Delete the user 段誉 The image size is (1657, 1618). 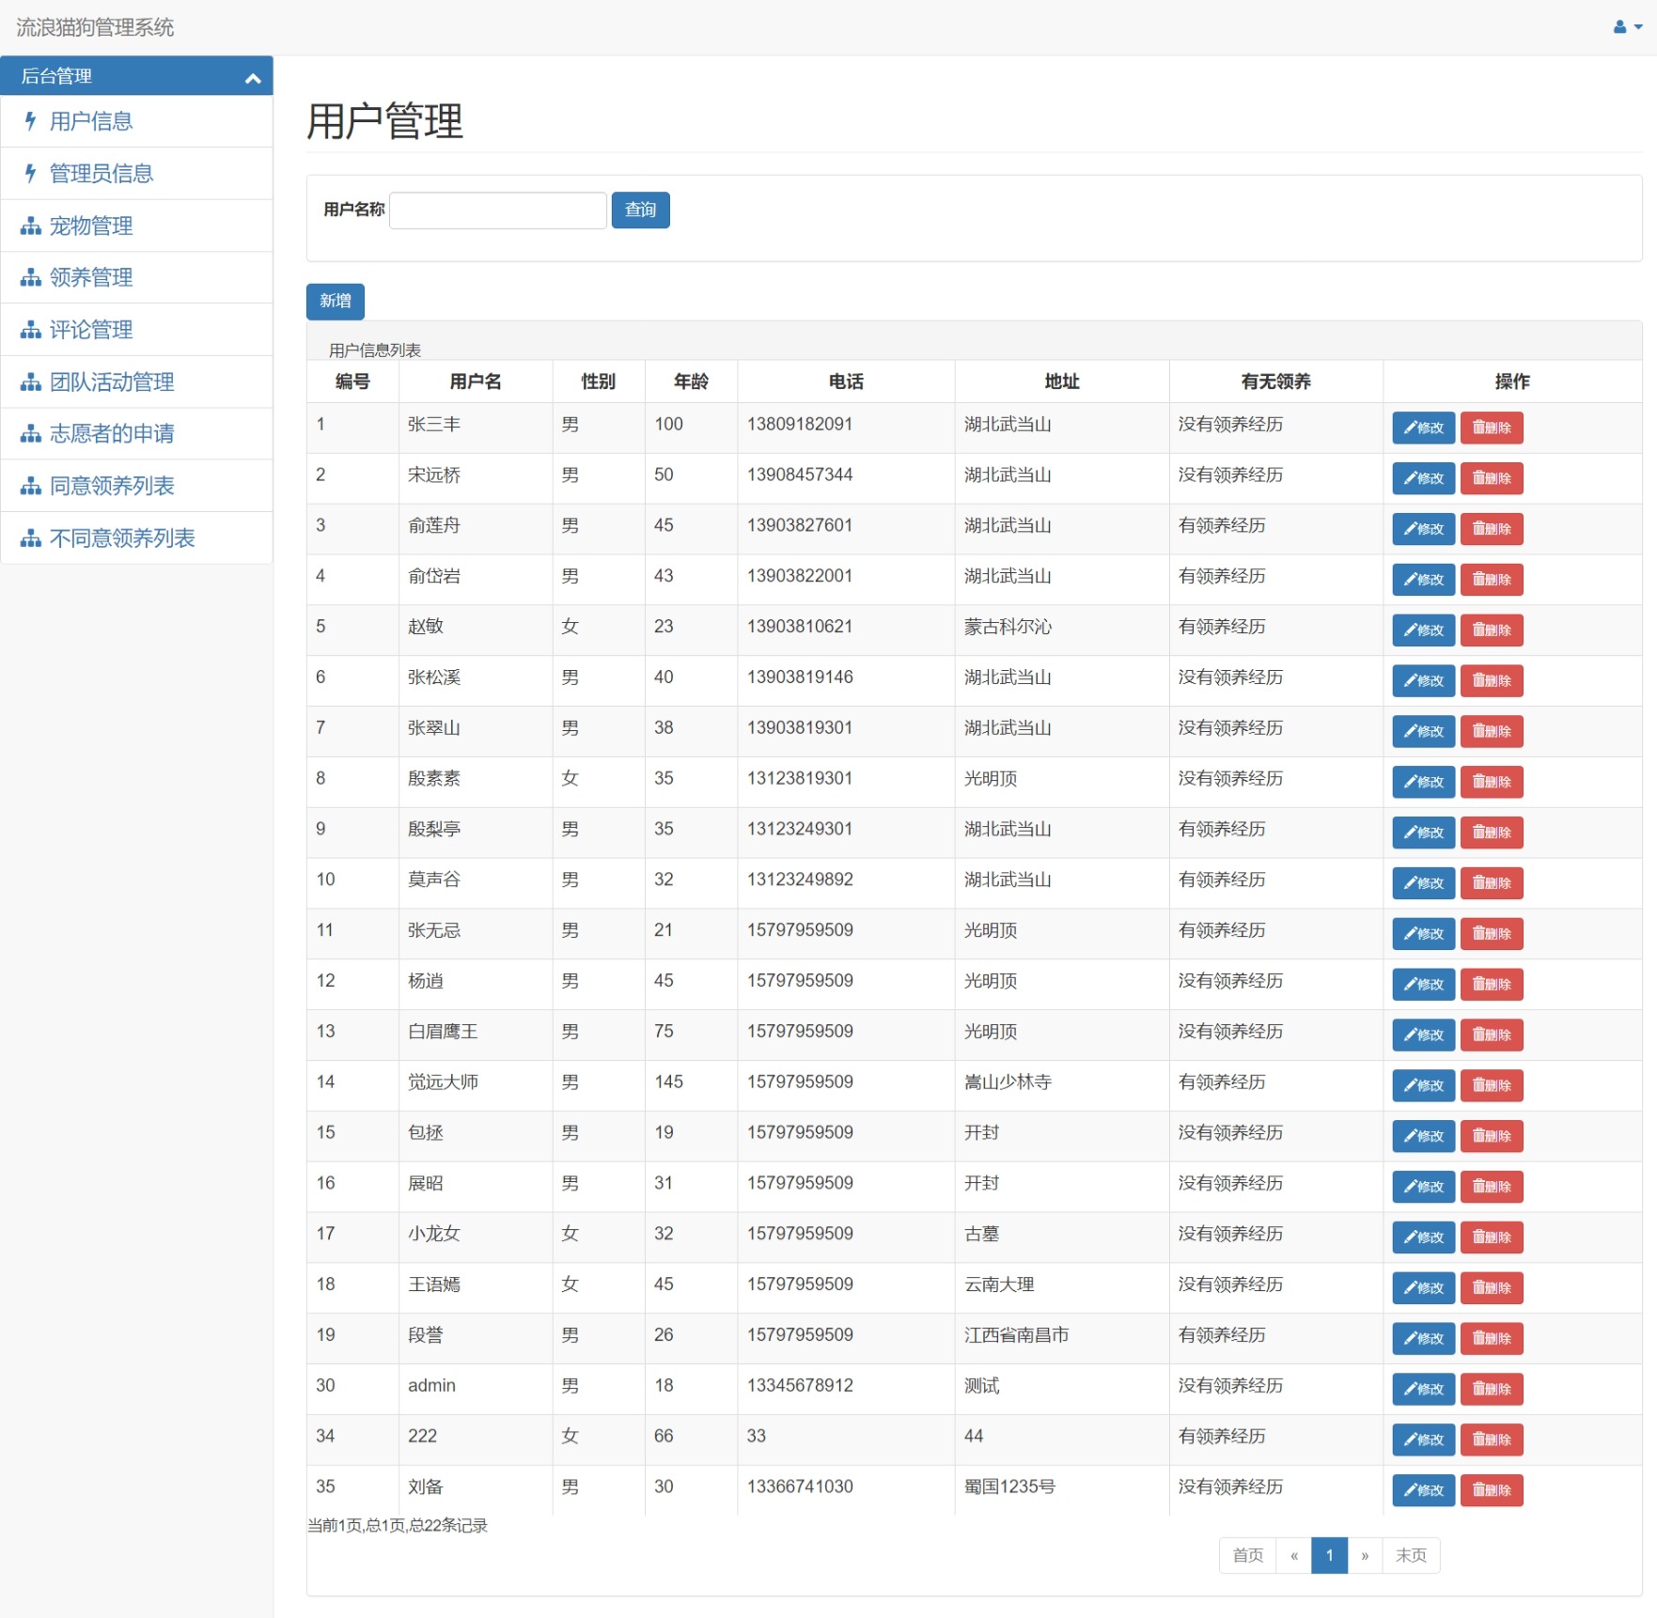[1491, 1339]
